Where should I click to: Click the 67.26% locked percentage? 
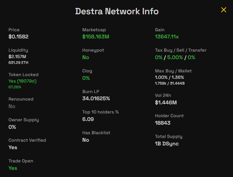(15, 87)
